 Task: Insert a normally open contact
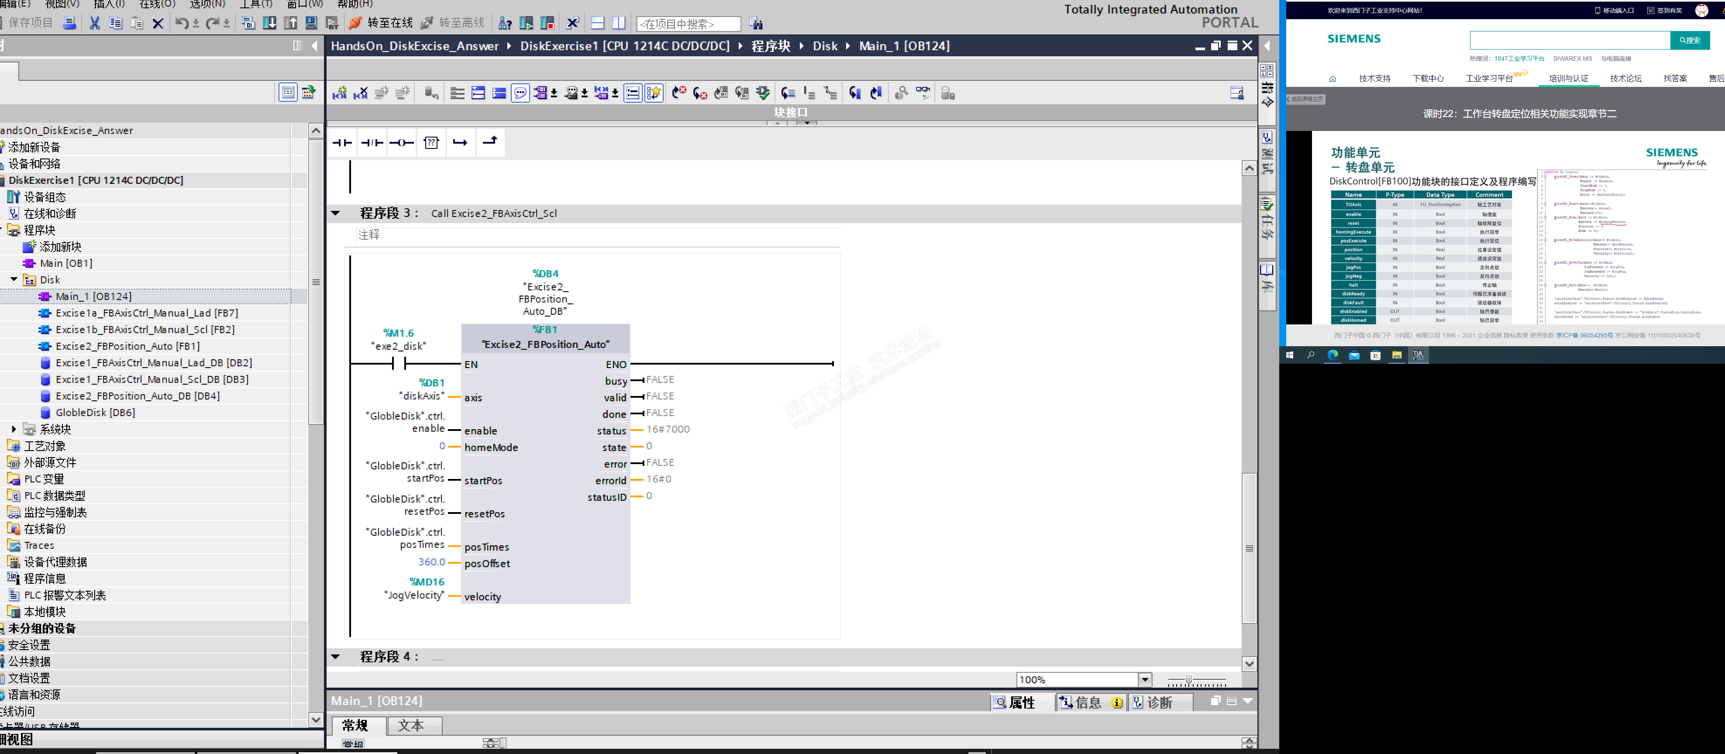pyautogui.click(x=342, y=143)
